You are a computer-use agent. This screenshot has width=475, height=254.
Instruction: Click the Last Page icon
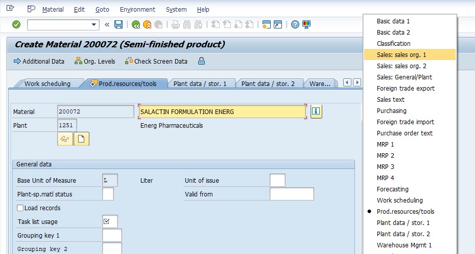(249, 24)
